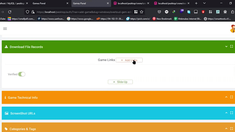Expand the Game Technical Info panel chevron

[x=226, y=97]
